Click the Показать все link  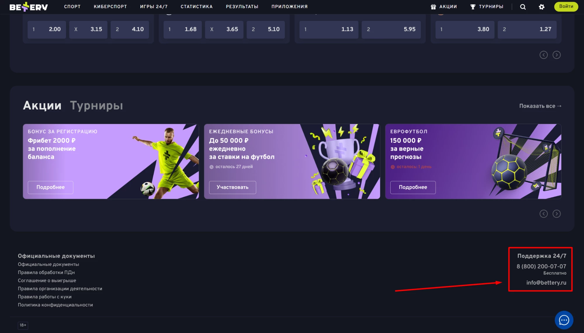[540, 106]
